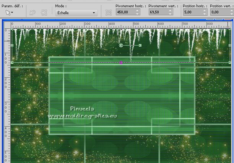Decrease Pivotement horiz. with down arrow
This screenshot has width=234, height=163.
[x=137, y=14]
